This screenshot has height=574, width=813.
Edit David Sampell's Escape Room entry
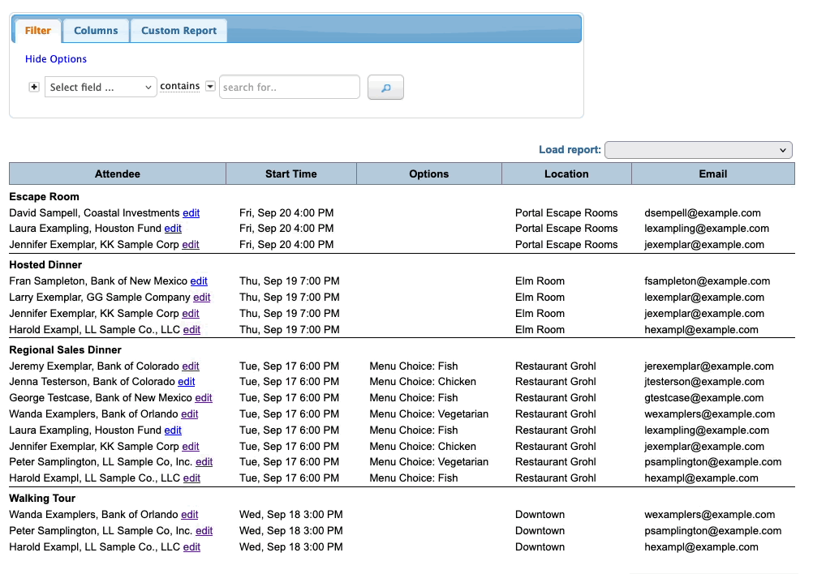191,213
